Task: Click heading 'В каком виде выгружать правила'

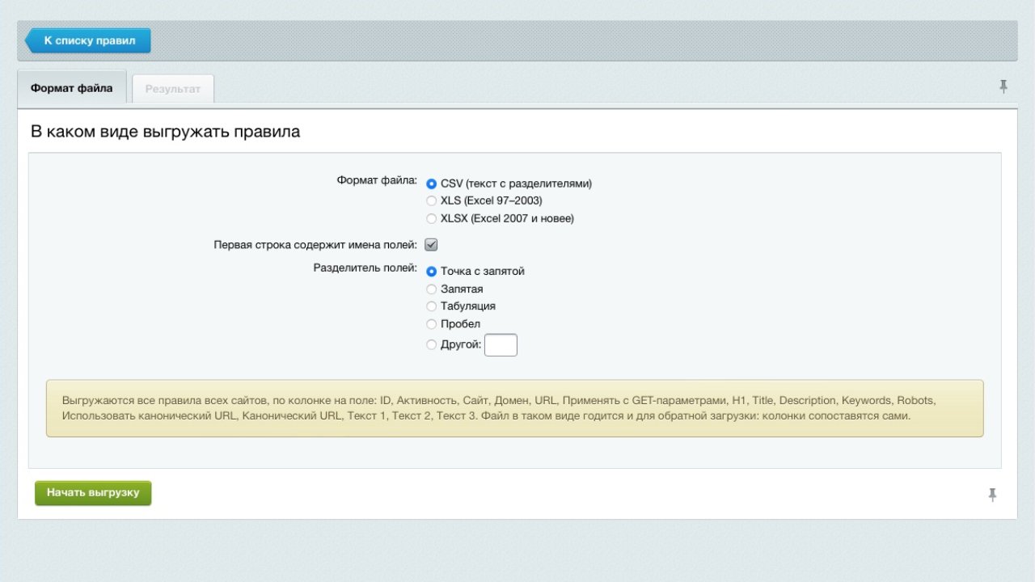Action: 165,131
